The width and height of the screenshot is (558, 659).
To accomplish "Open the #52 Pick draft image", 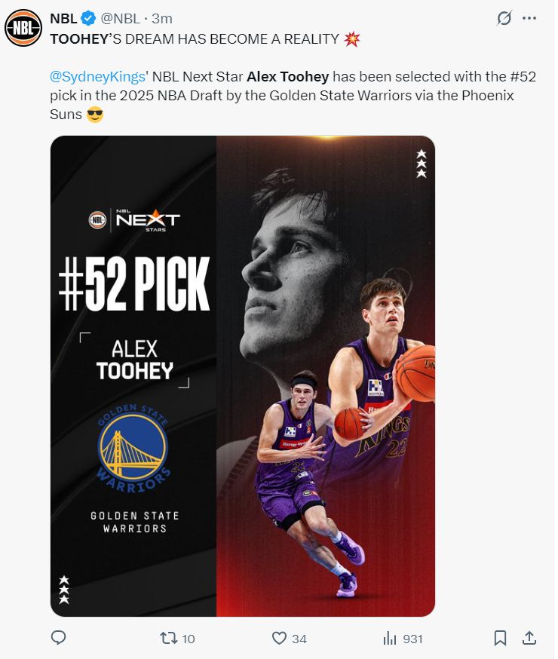I will (x=243, y=375).
